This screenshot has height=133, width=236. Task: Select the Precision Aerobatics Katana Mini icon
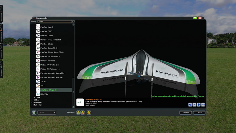point(38,73)
